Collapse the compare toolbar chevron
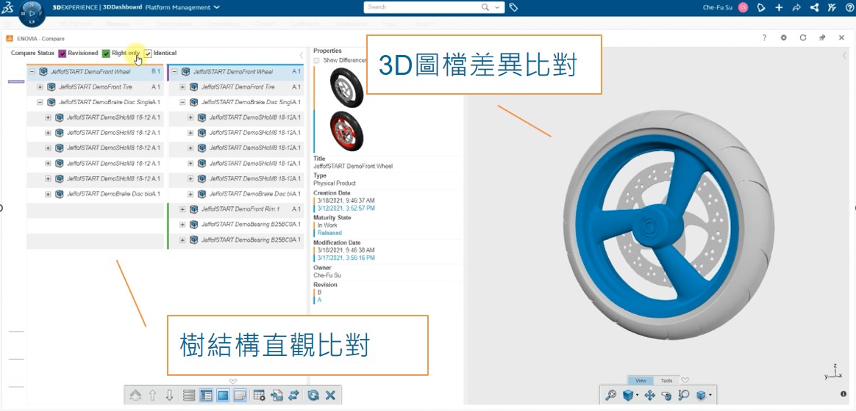 pos(232,381)
